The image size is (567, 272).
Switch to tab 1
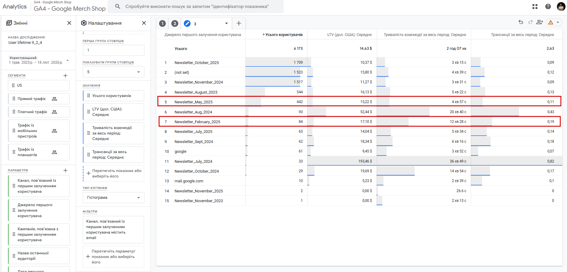tap(162, 23)
